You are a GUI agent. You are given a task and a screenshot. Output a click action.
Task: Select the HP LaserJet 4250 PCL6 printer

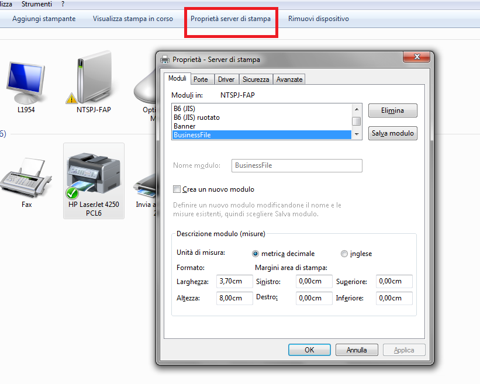coord(94,181)
